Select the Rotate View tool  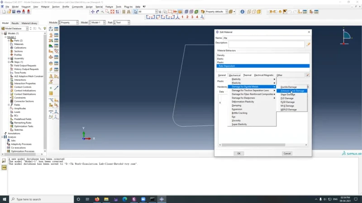click(97, 12)
